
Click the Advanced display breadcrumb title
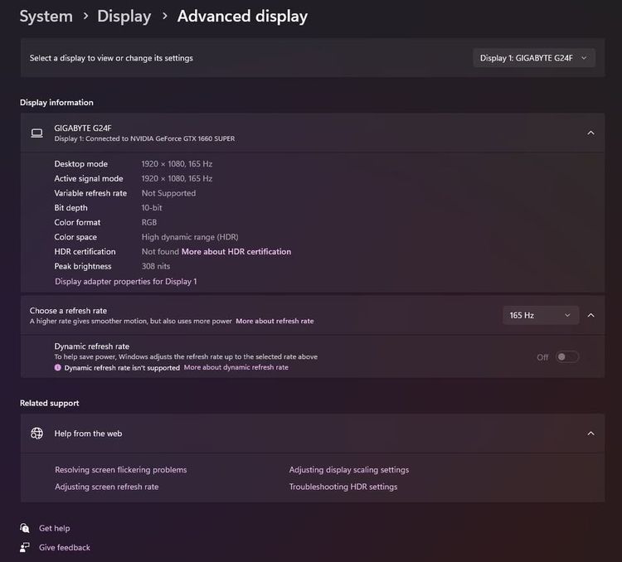pyautogui.click(x=242, y=17)
